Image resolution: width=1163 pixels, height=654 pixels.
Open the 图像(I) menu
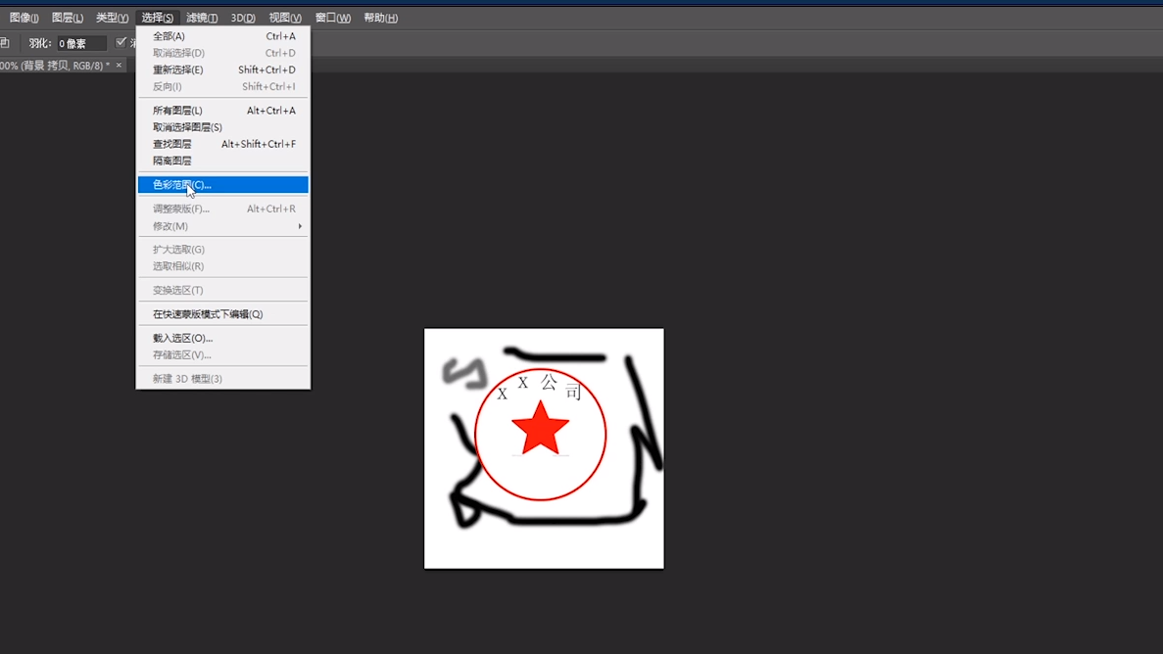(x=24, y=18)
